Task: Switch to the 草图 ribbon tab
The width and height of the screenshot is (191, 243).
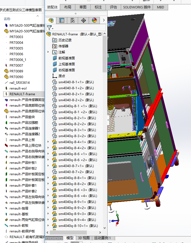Action: [x=83, y=7]
